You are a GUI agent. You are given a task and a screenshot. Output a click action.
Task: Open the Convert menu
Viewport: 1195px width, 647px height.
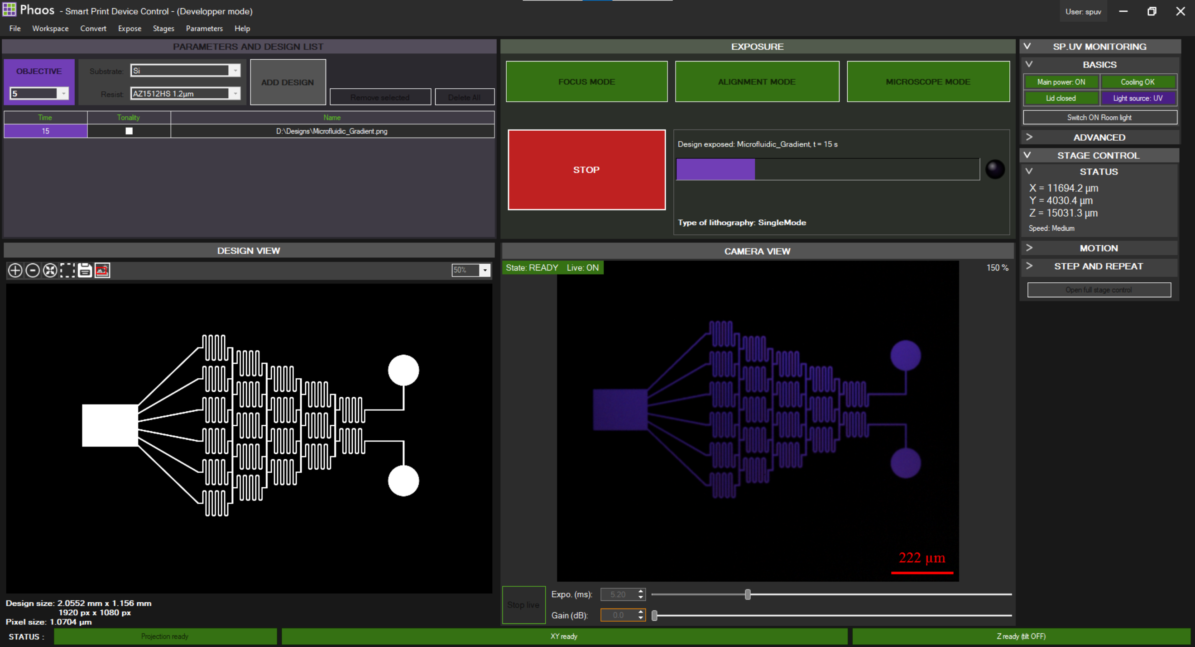coord(93,29)
